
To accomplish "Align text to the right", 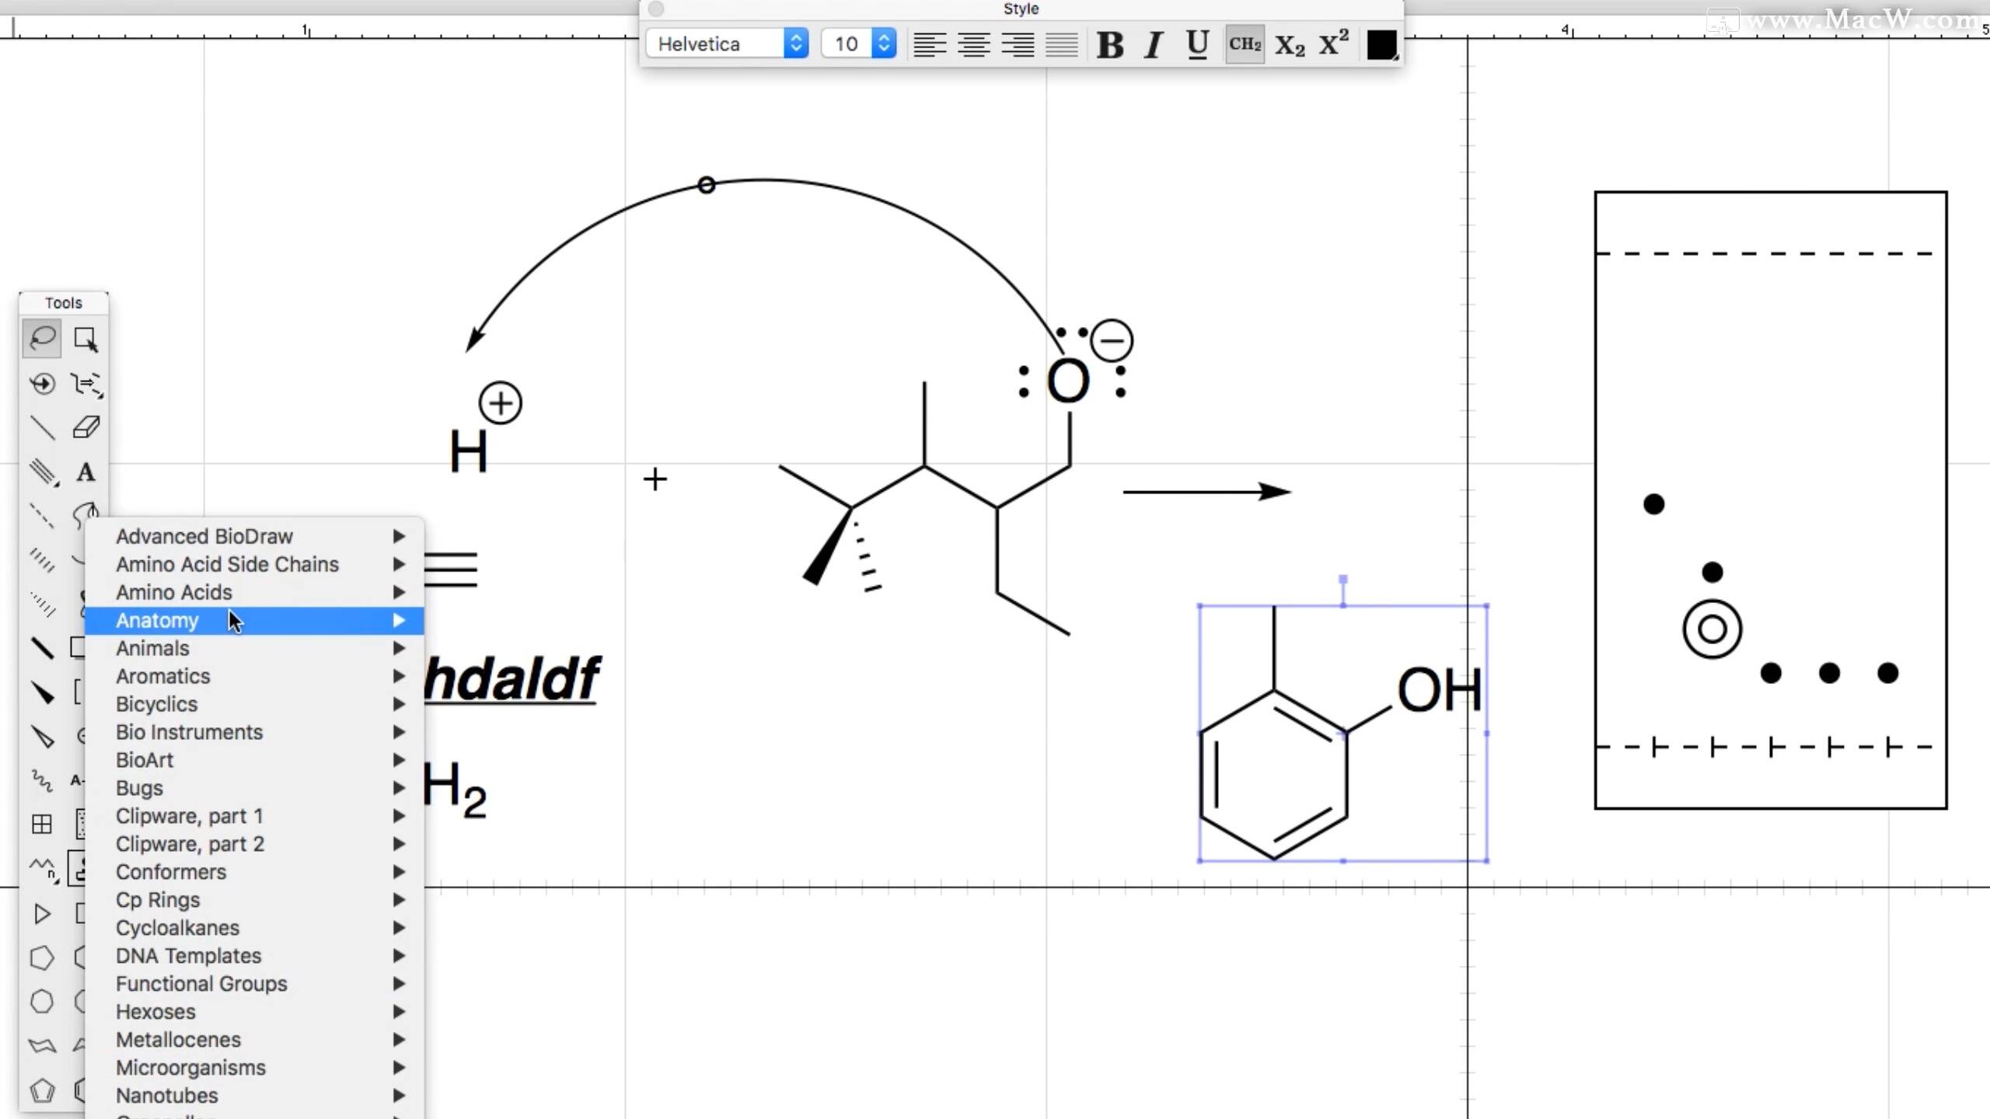I will 1018,44.
